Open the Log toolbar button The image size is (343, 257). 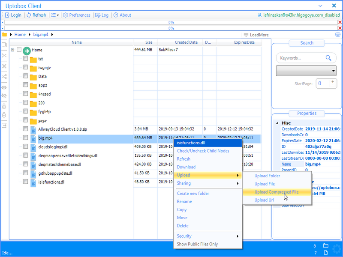click(102, 15)
